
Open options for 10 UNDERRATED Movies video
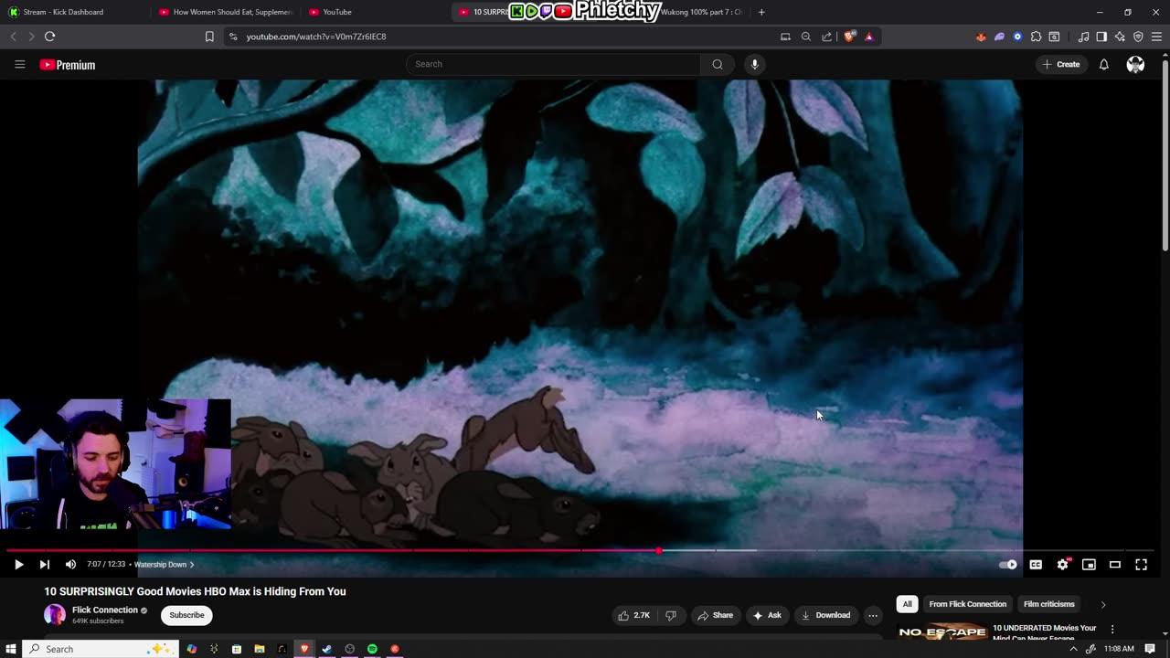[x=1112, y=629]
